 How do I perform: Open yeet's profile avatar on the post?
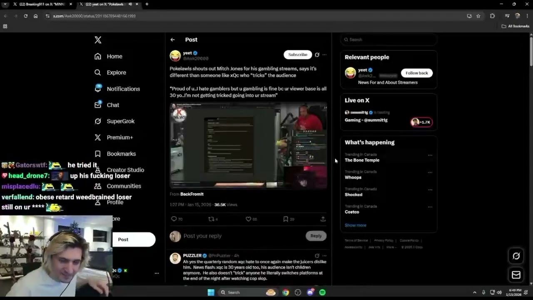[x=175, y=55]
